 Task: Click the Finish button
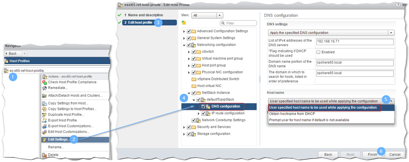click(373, 154)
